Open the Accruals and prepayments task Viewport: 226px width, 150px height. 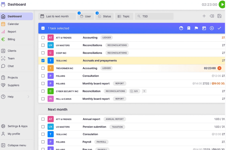click(x=100, y=61)
